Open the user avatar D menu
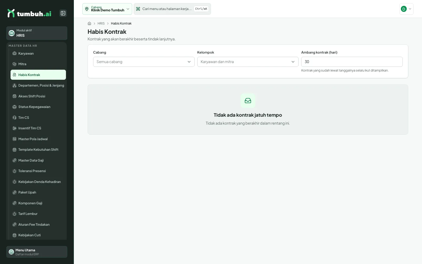This screenshot has height=264, width=422. [x=406, y=9]
